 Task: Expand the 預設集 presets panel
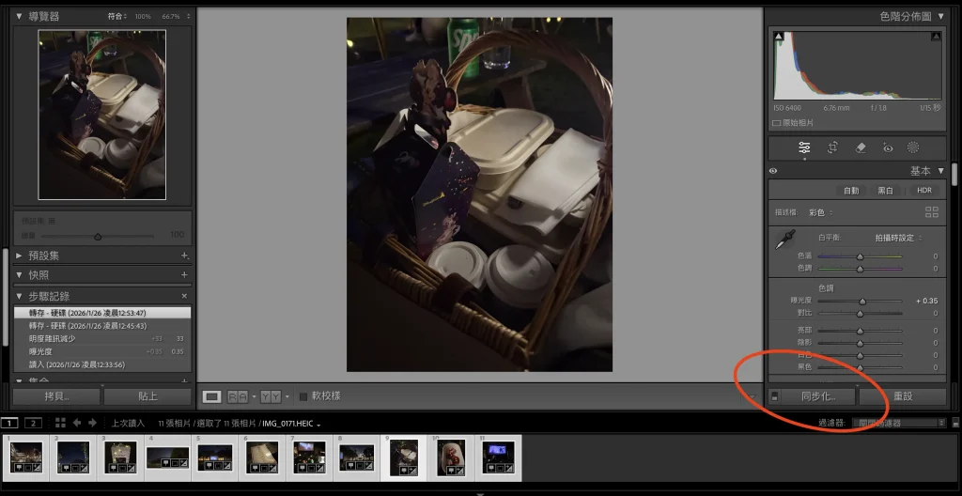tap(19, 256)
